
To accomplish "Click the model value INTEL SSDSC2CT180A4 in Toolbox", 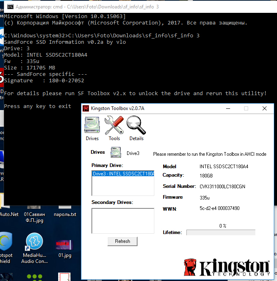I will [x=224, y=167].
